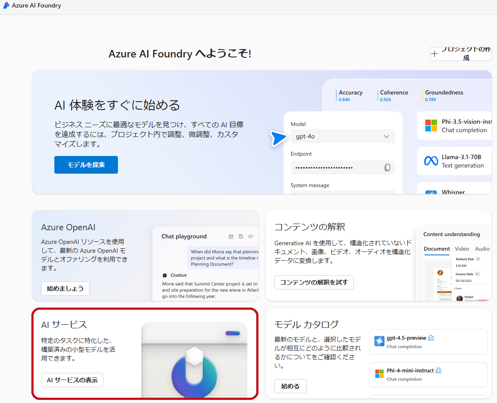
Task: Copy the Endpoint value using copy icon
Action: pyautogui.click(x=387, y=167)
